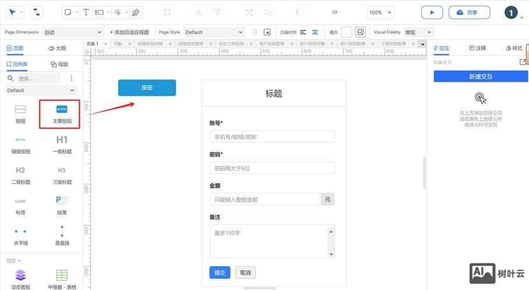Open the account avatar menu
The width and height of the screenshot is (529, 290).
click(x=511, y=13)
